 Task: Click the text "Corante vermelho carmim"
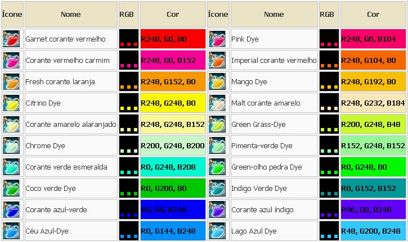click(x=68, y=60)
